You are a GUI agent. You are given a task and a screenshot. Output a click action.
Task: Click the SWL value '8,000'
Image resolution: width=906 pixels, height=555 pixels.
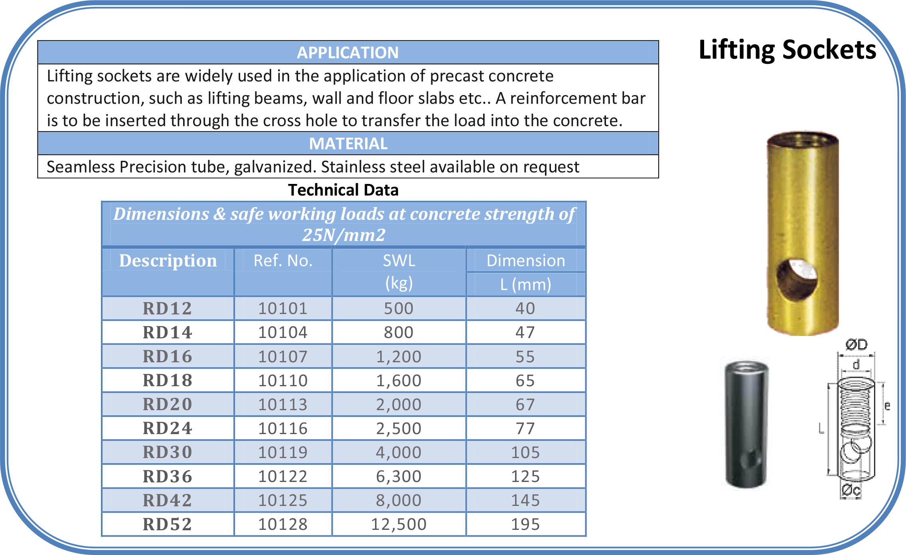399,500
